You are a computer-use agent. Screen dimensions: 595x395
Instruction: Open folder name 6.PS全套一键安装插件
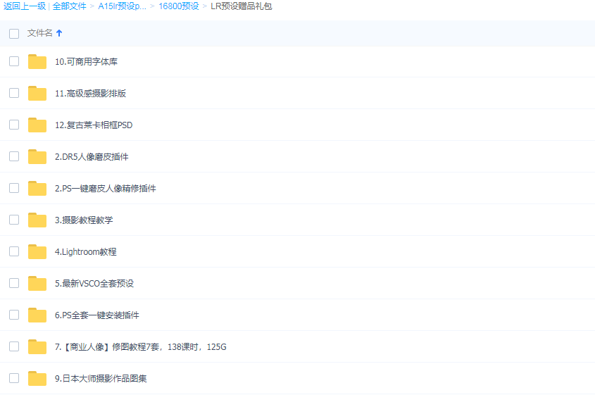(x=96, y=315)
